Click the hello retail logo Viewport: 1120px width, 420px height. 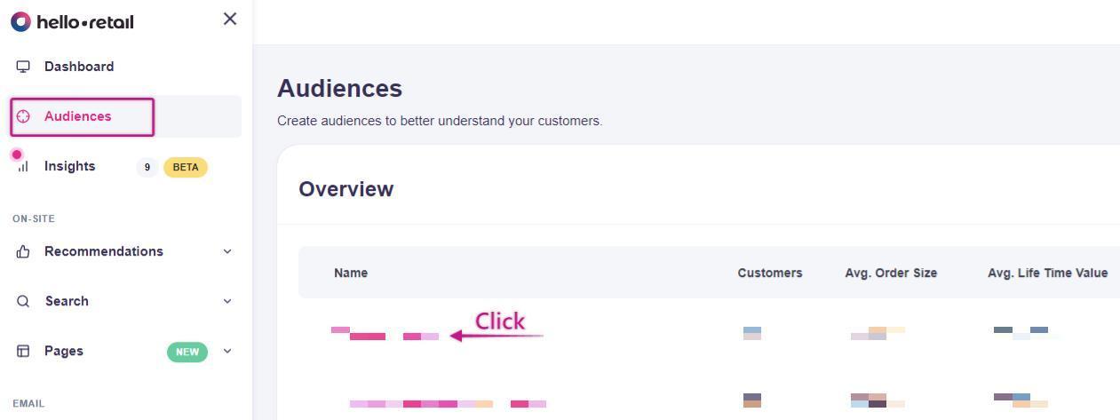pos(72,21)
